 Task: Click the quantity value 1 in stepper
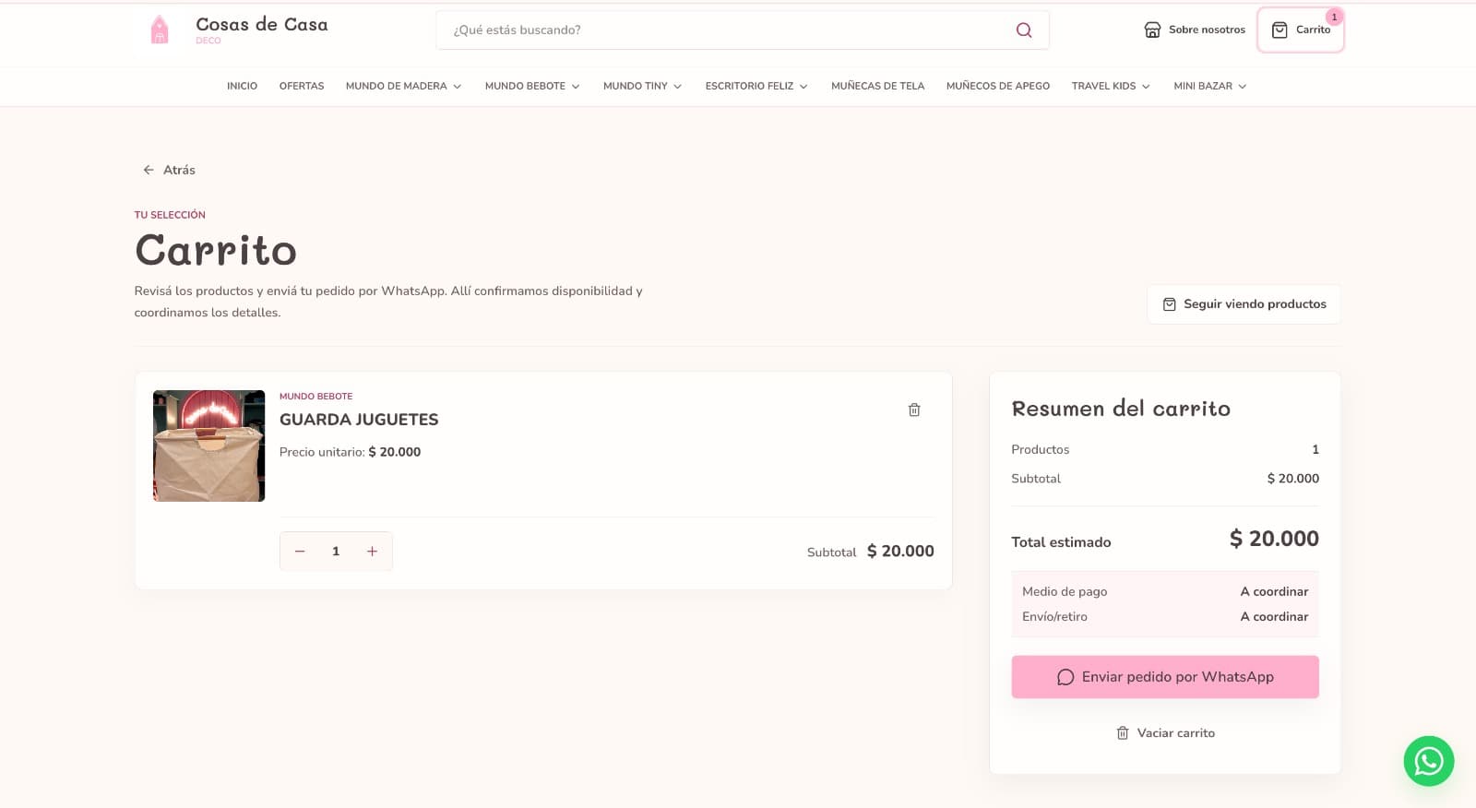pos(336,551)
